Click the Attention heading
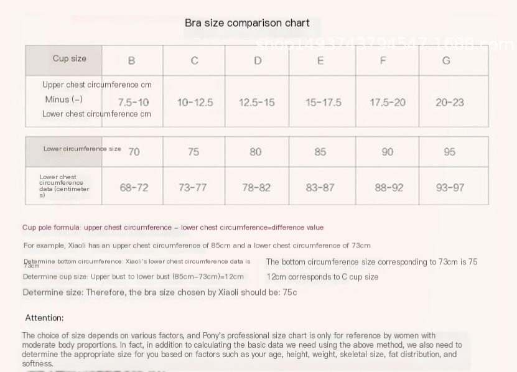 point(45,318)
